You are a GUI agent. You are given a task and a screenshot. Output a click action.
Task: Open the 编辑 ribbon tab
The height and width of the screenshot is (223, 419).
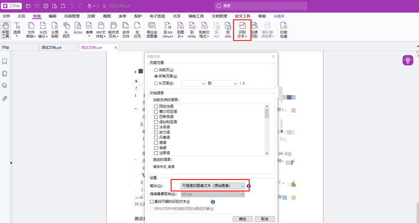tap(52, 16)
